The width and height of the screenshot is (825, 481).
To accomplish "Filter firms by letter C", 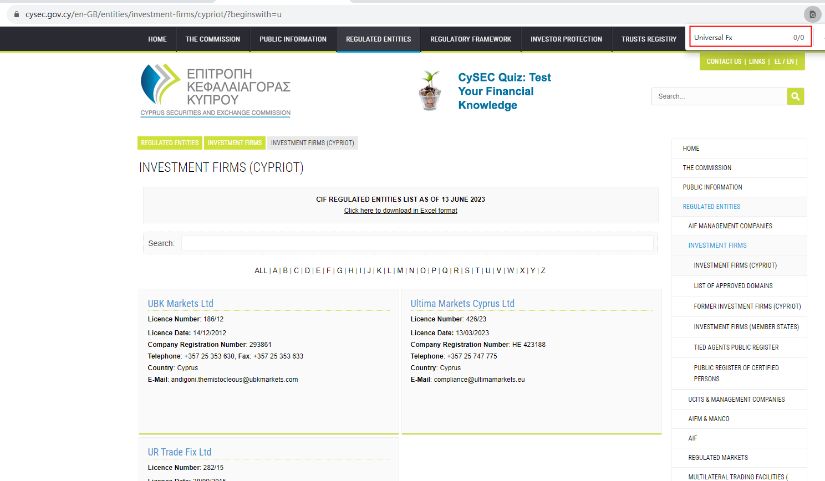I will pyautogui.click(x=296, y=270).
